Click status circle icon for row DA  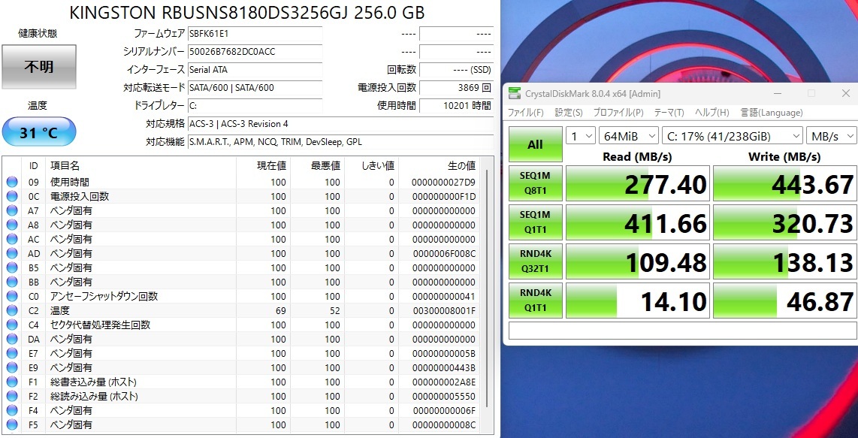12,339
